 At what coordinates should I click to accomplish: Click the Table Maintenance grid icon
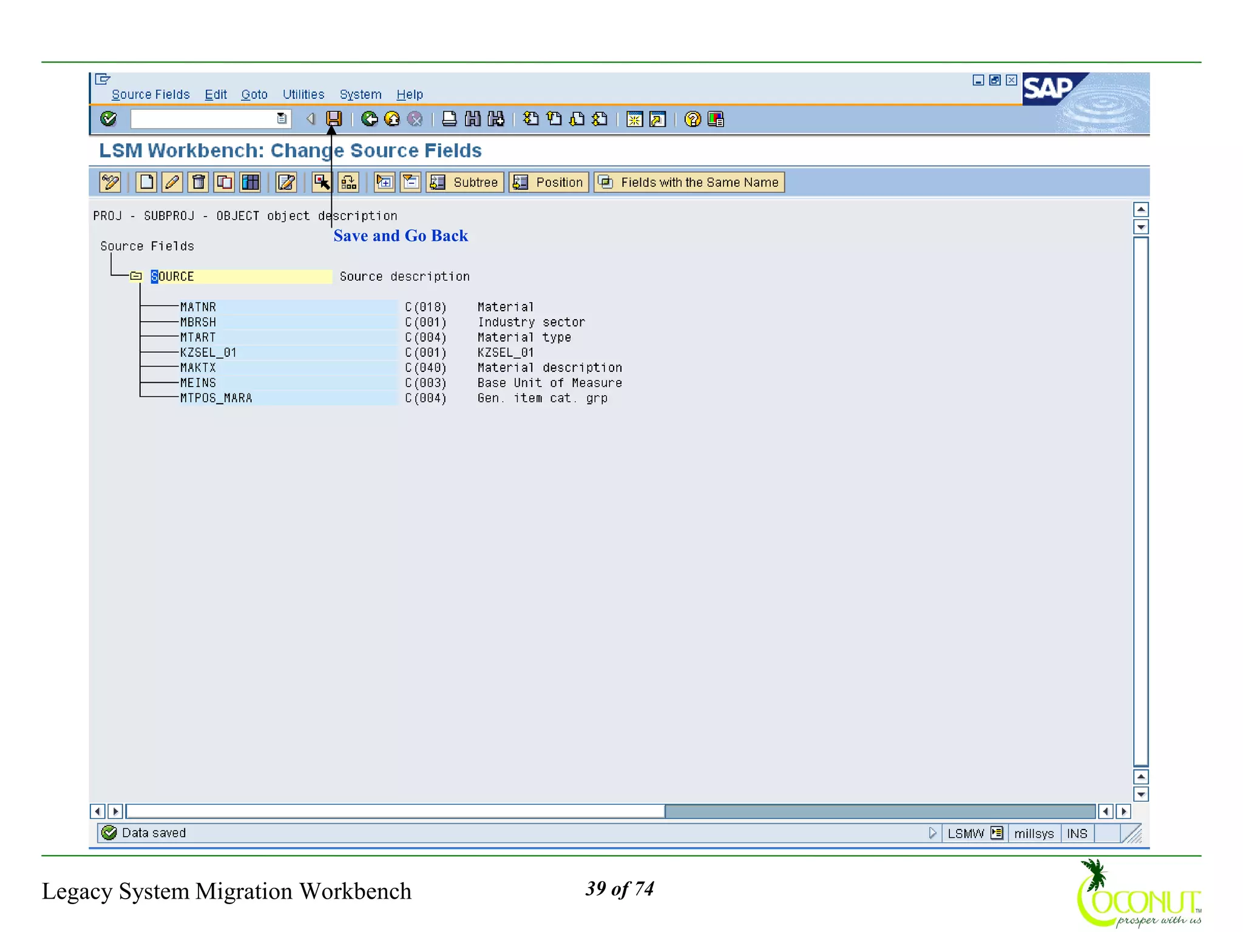251,182
